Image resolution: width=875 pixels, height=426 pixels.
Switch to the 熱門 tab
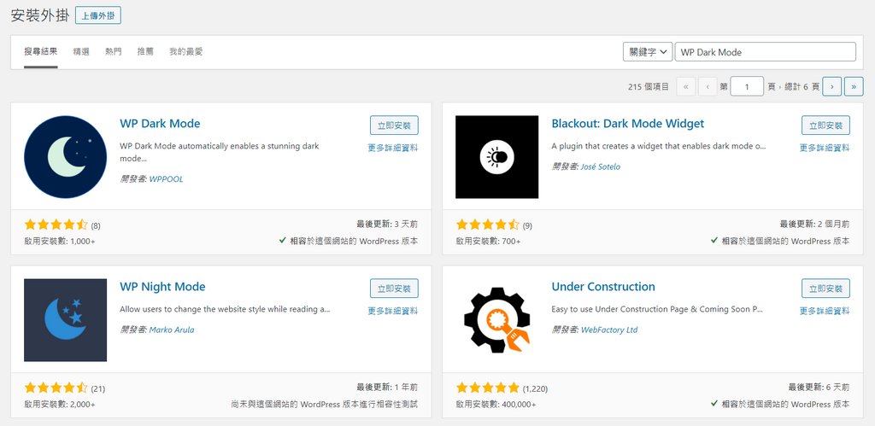[113, 52]
